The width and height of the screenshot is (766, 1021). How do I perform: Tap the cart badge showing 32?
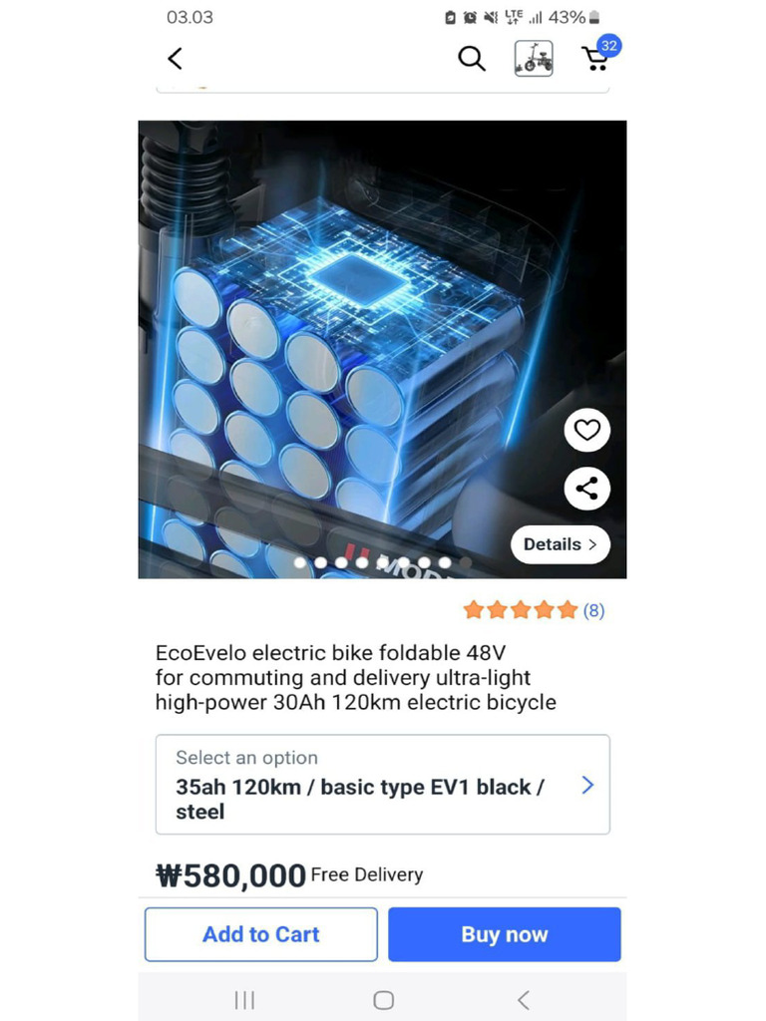pos(609,46)
